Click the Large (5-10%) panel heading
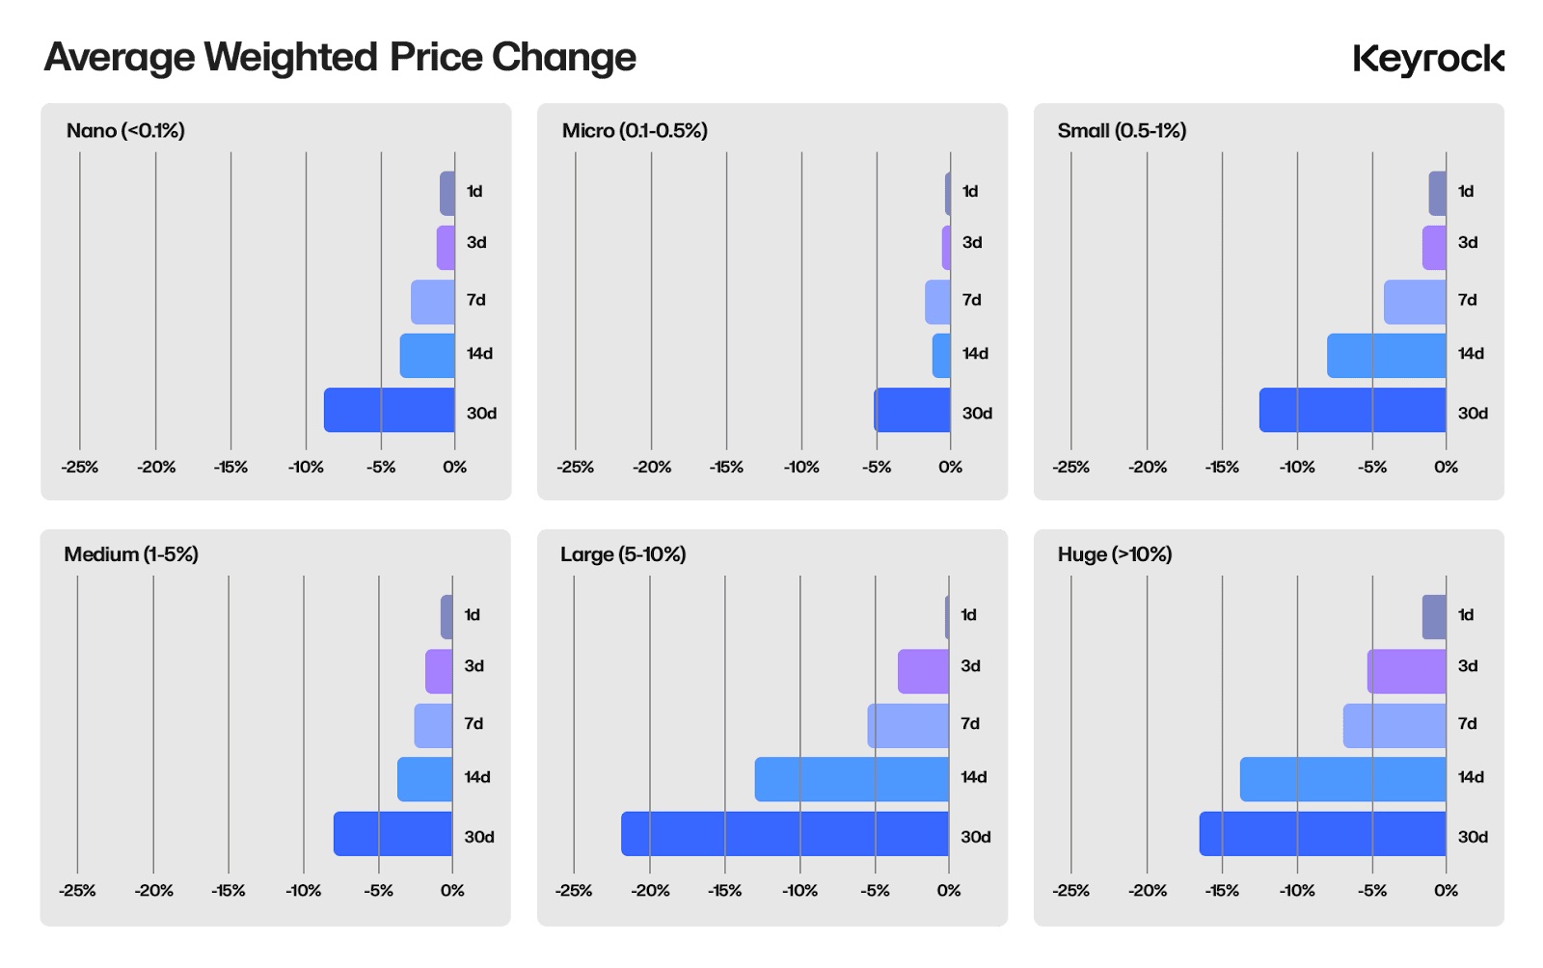The width and height of the screenshot is (1543, 968). [623, 554]
